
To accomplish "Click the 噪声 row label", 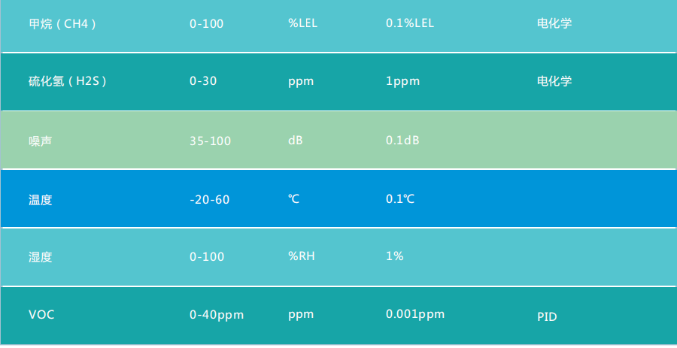I will (x=40, y=141).
